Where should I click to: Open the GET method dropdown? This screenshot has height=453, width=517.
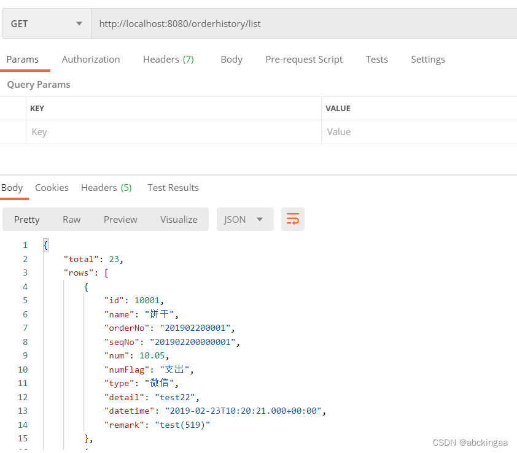click(x=47, y=24)
